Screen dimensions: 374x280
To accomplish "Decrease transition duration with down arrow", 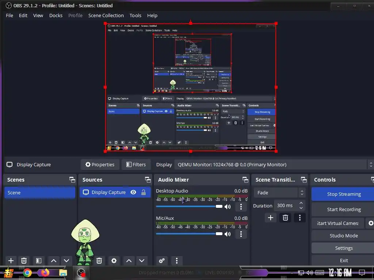I will click(301, 208).
